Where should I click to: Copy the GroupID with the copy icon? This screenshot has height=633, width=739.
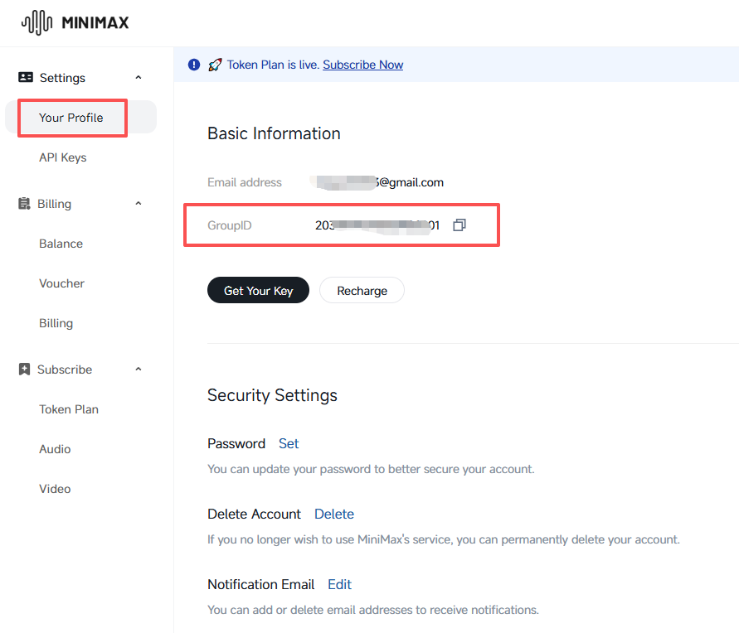pyautogui.click(x=459, y=225)
